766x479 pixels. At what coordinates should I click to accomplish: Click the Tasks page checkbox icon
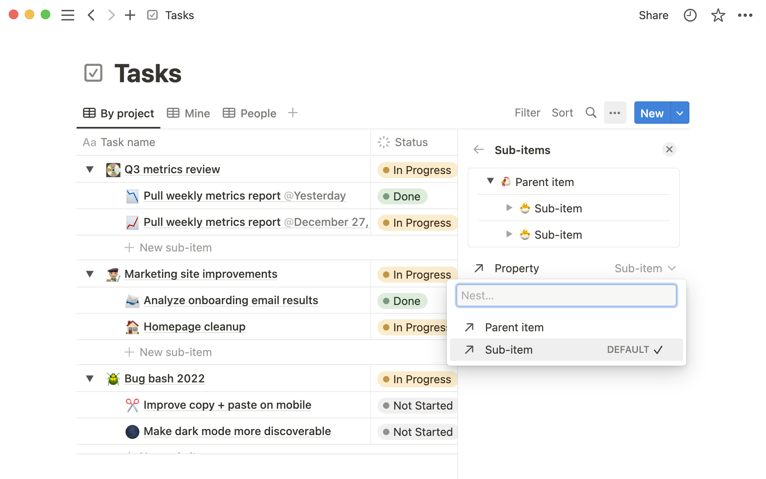click(x=93, y=73)
